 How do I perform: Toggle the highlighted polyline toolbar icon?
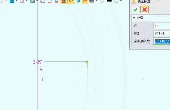pos(71,1)
